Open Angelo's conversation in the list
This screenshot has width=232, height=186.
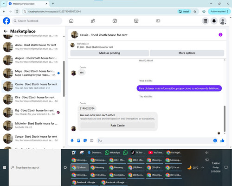click(x=32, y=60)
